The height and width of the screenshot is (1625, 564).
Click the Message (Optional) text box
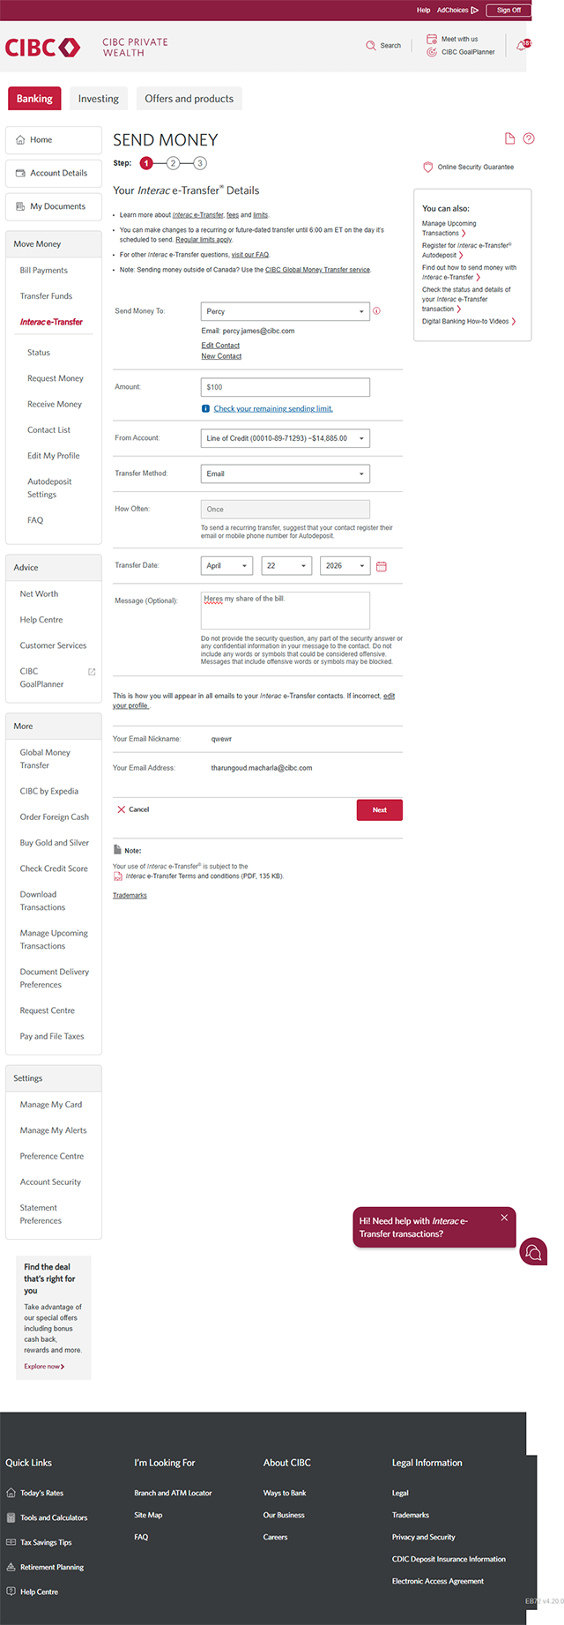(x=285, y=610)
